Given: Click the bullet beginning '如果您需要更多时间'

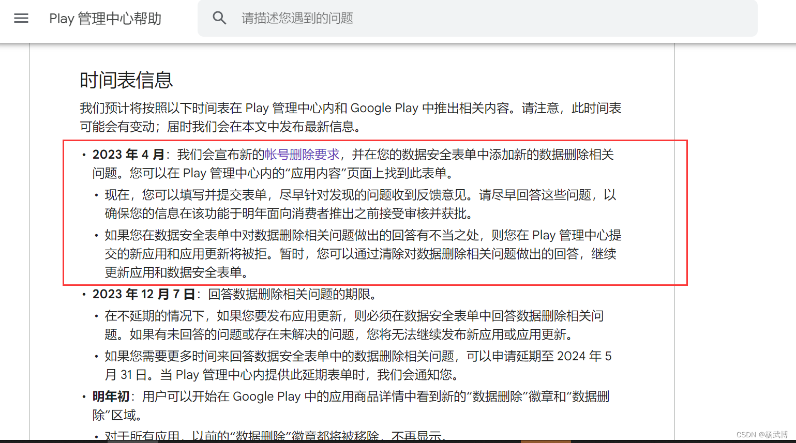Looking at the screenshot, I should (x=358, y=365).
